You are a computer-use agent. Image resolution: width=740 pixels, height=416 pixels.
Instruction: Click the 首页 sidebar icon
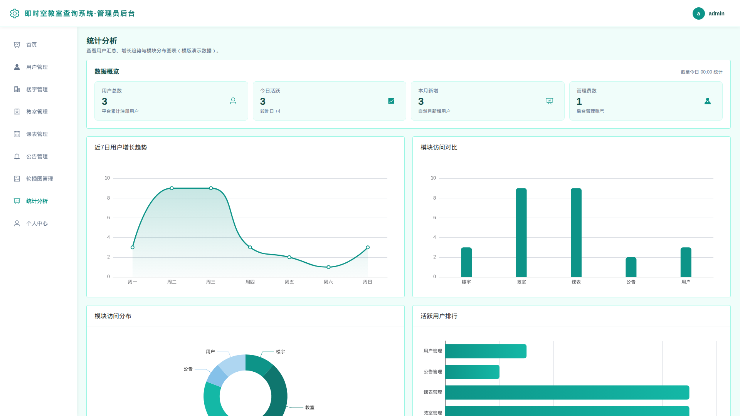pos(17,45)
